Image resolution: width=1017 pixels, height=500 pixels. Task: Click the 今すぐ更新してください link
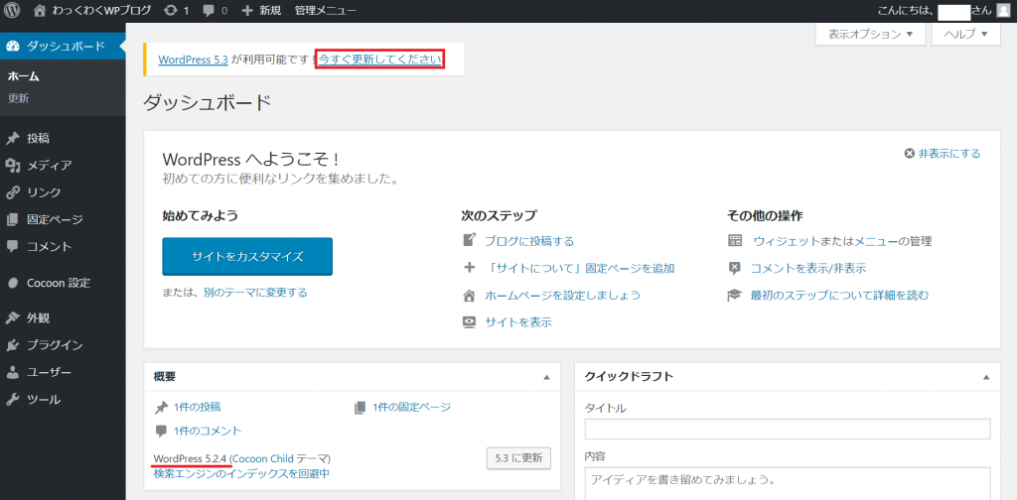coord(379,60)
